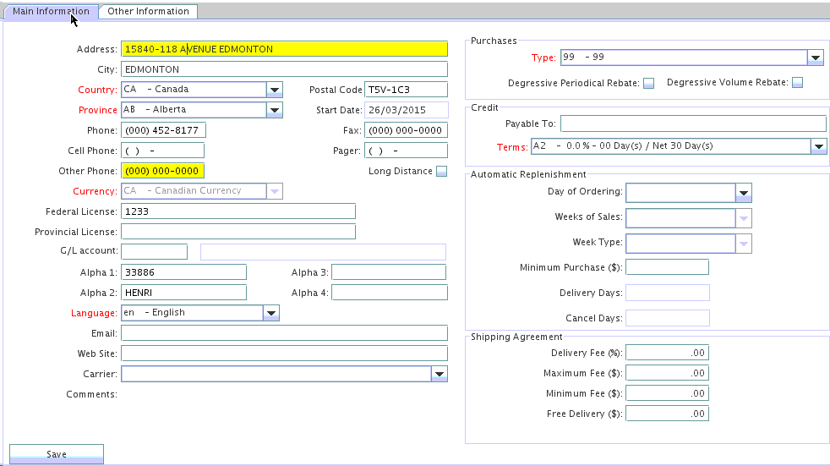Viewport: 830px width, 466px height.
Task: Expand the Province dropdown
Action: click(275, 110)
